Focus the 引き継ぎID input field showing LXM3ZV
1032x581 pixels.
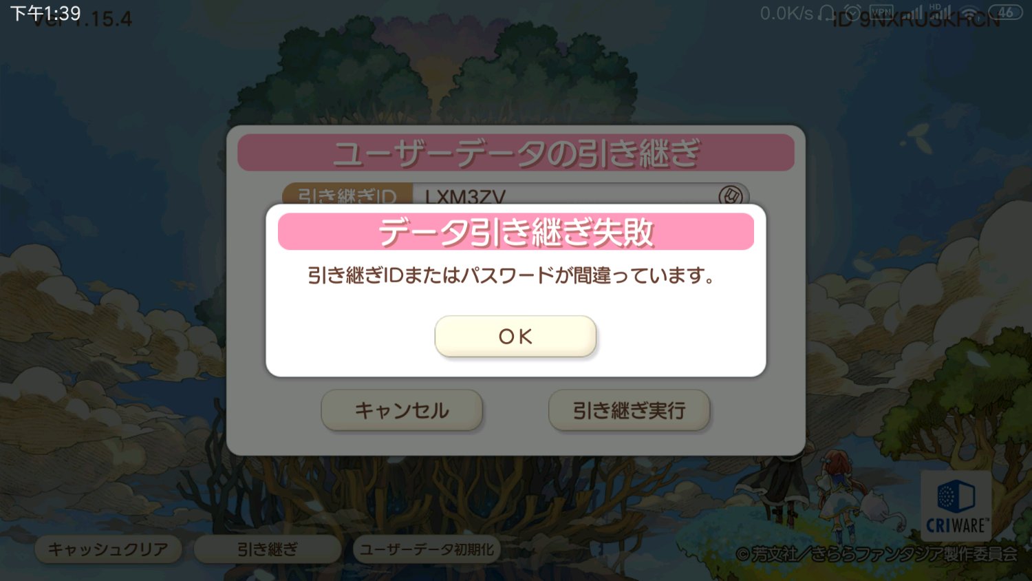tap(564, 196)
